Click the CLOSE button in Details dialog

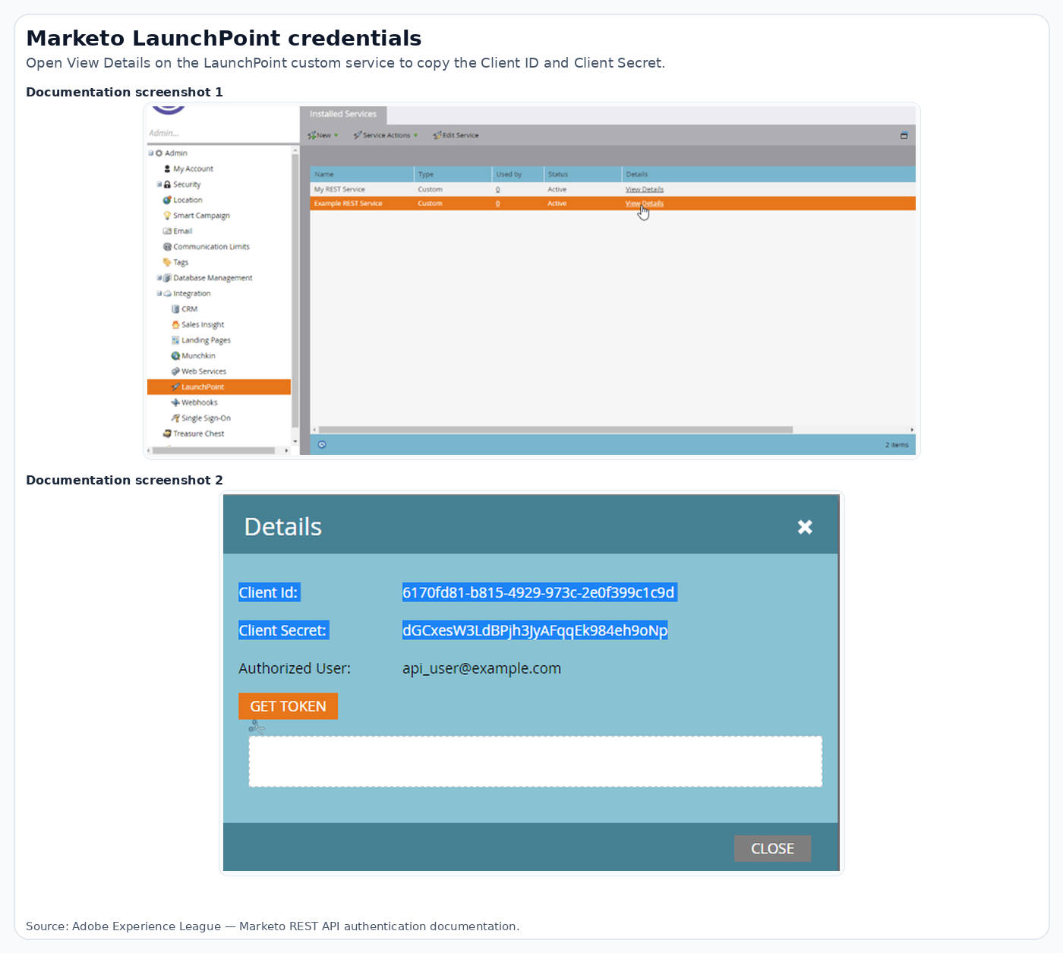pos(772,849)
